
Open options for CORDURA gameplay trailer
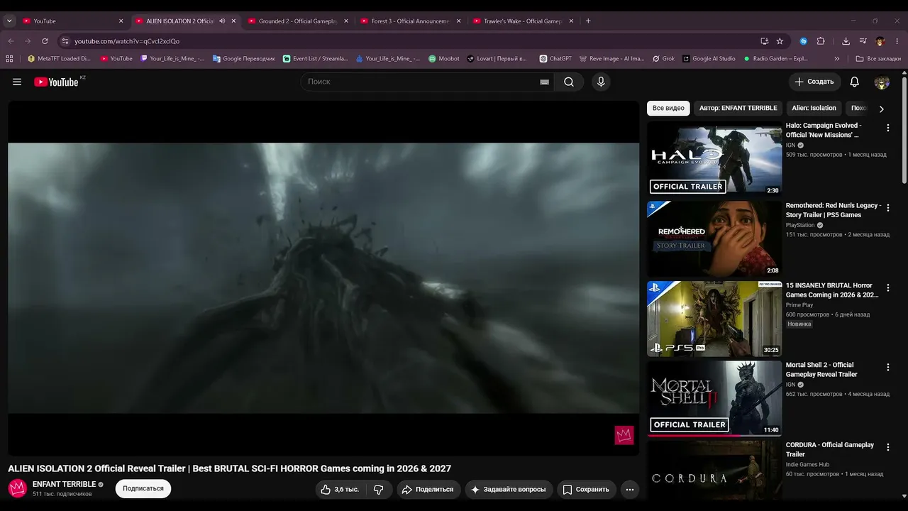tap(887, 447)
